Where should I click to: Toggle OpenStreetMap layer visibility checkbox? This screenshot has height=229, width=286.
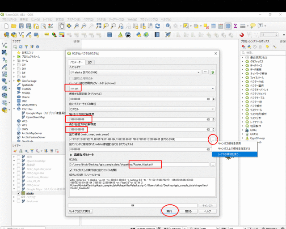click(18, 161)
